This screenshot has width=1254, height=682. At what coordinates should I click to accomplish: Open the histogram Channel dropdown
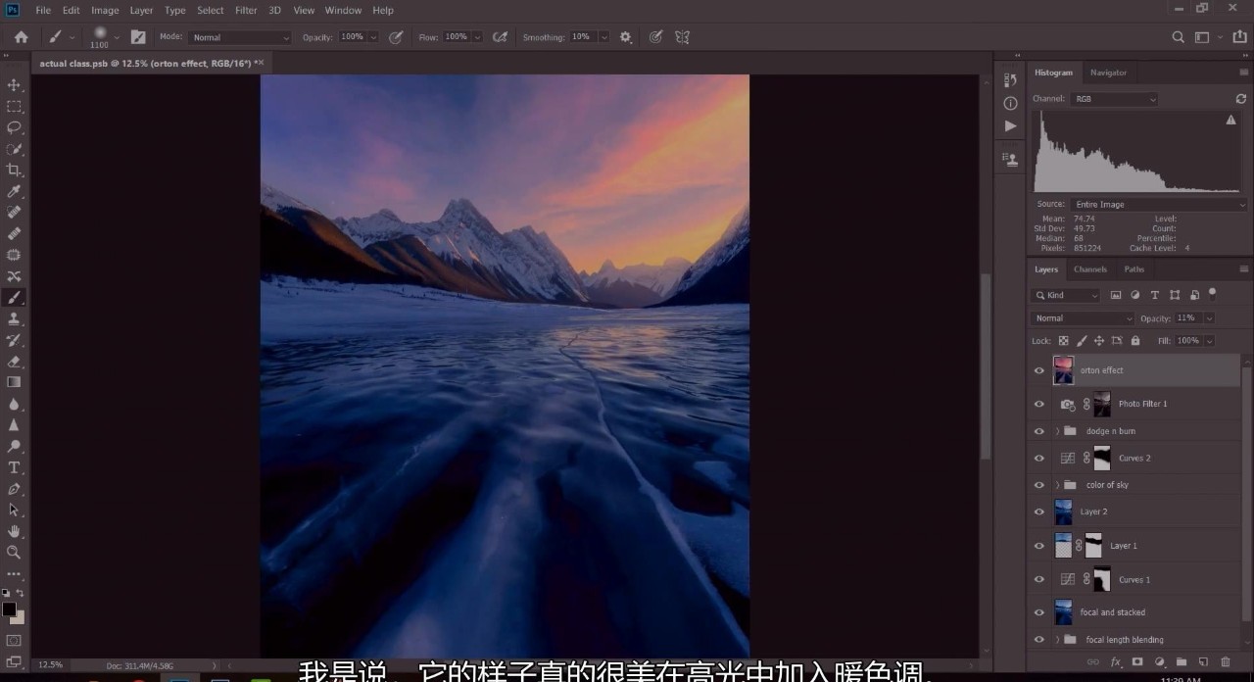click(1114, 99)
